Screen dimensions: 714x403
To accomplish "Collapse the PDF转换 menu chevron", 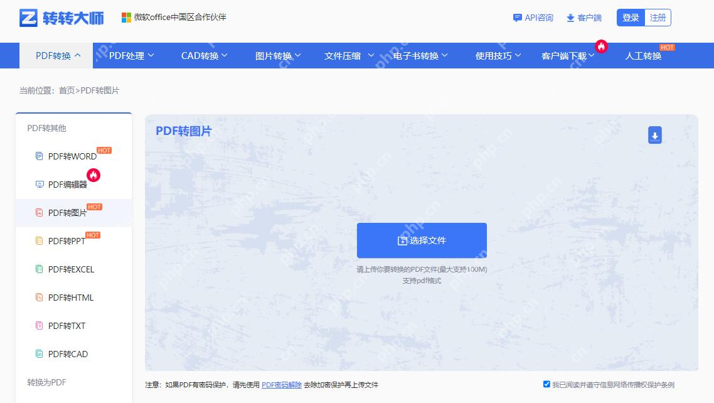I will (x=78, y=55).
